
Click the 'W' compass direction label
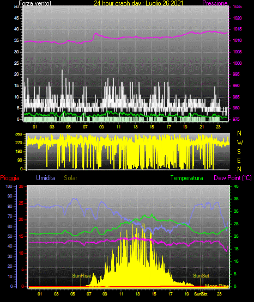click(x=240, y=143)
